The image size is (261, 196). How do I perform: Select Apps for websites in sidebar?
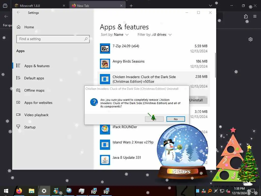point(53,103)
